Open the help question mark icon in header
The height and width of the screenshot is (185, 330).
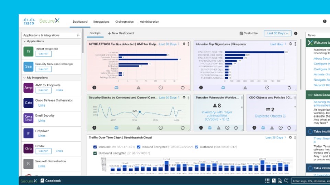(x=325, y=21)
